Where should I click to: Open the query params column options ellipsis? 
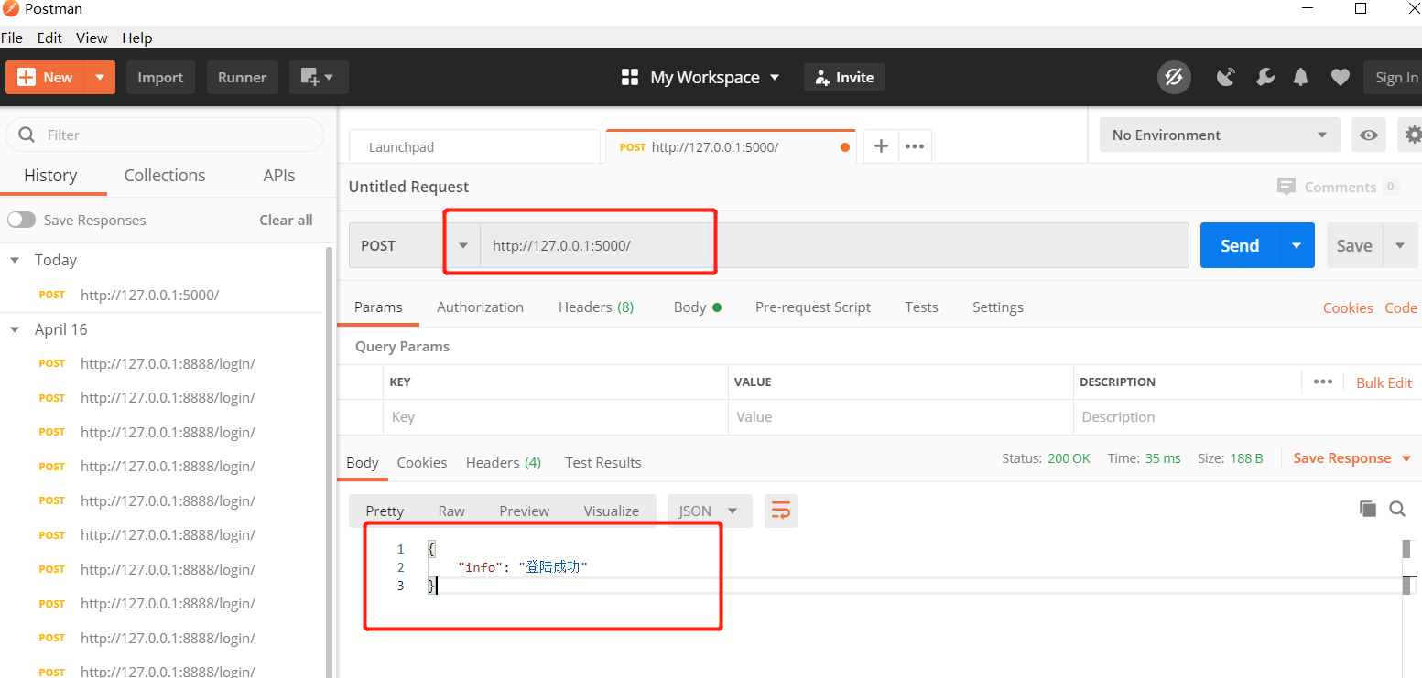tap(1323, 382)
